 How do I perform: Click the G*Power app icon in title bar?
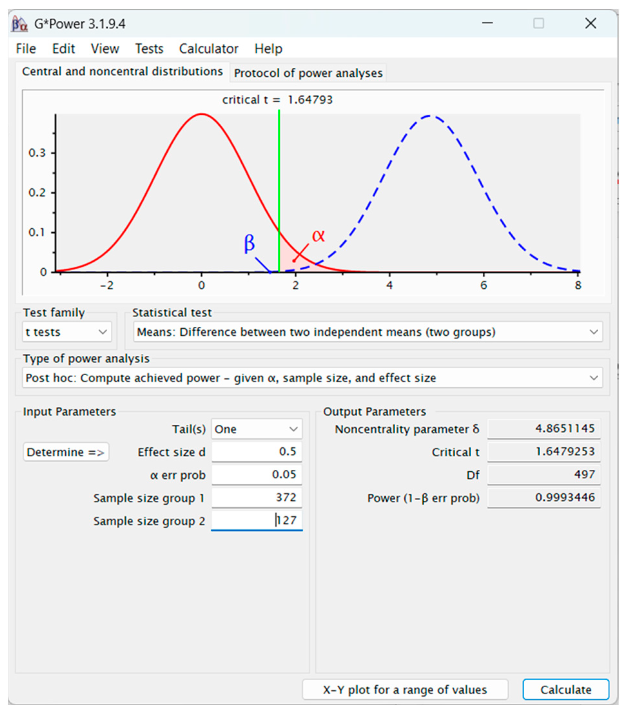click(20, 24)
